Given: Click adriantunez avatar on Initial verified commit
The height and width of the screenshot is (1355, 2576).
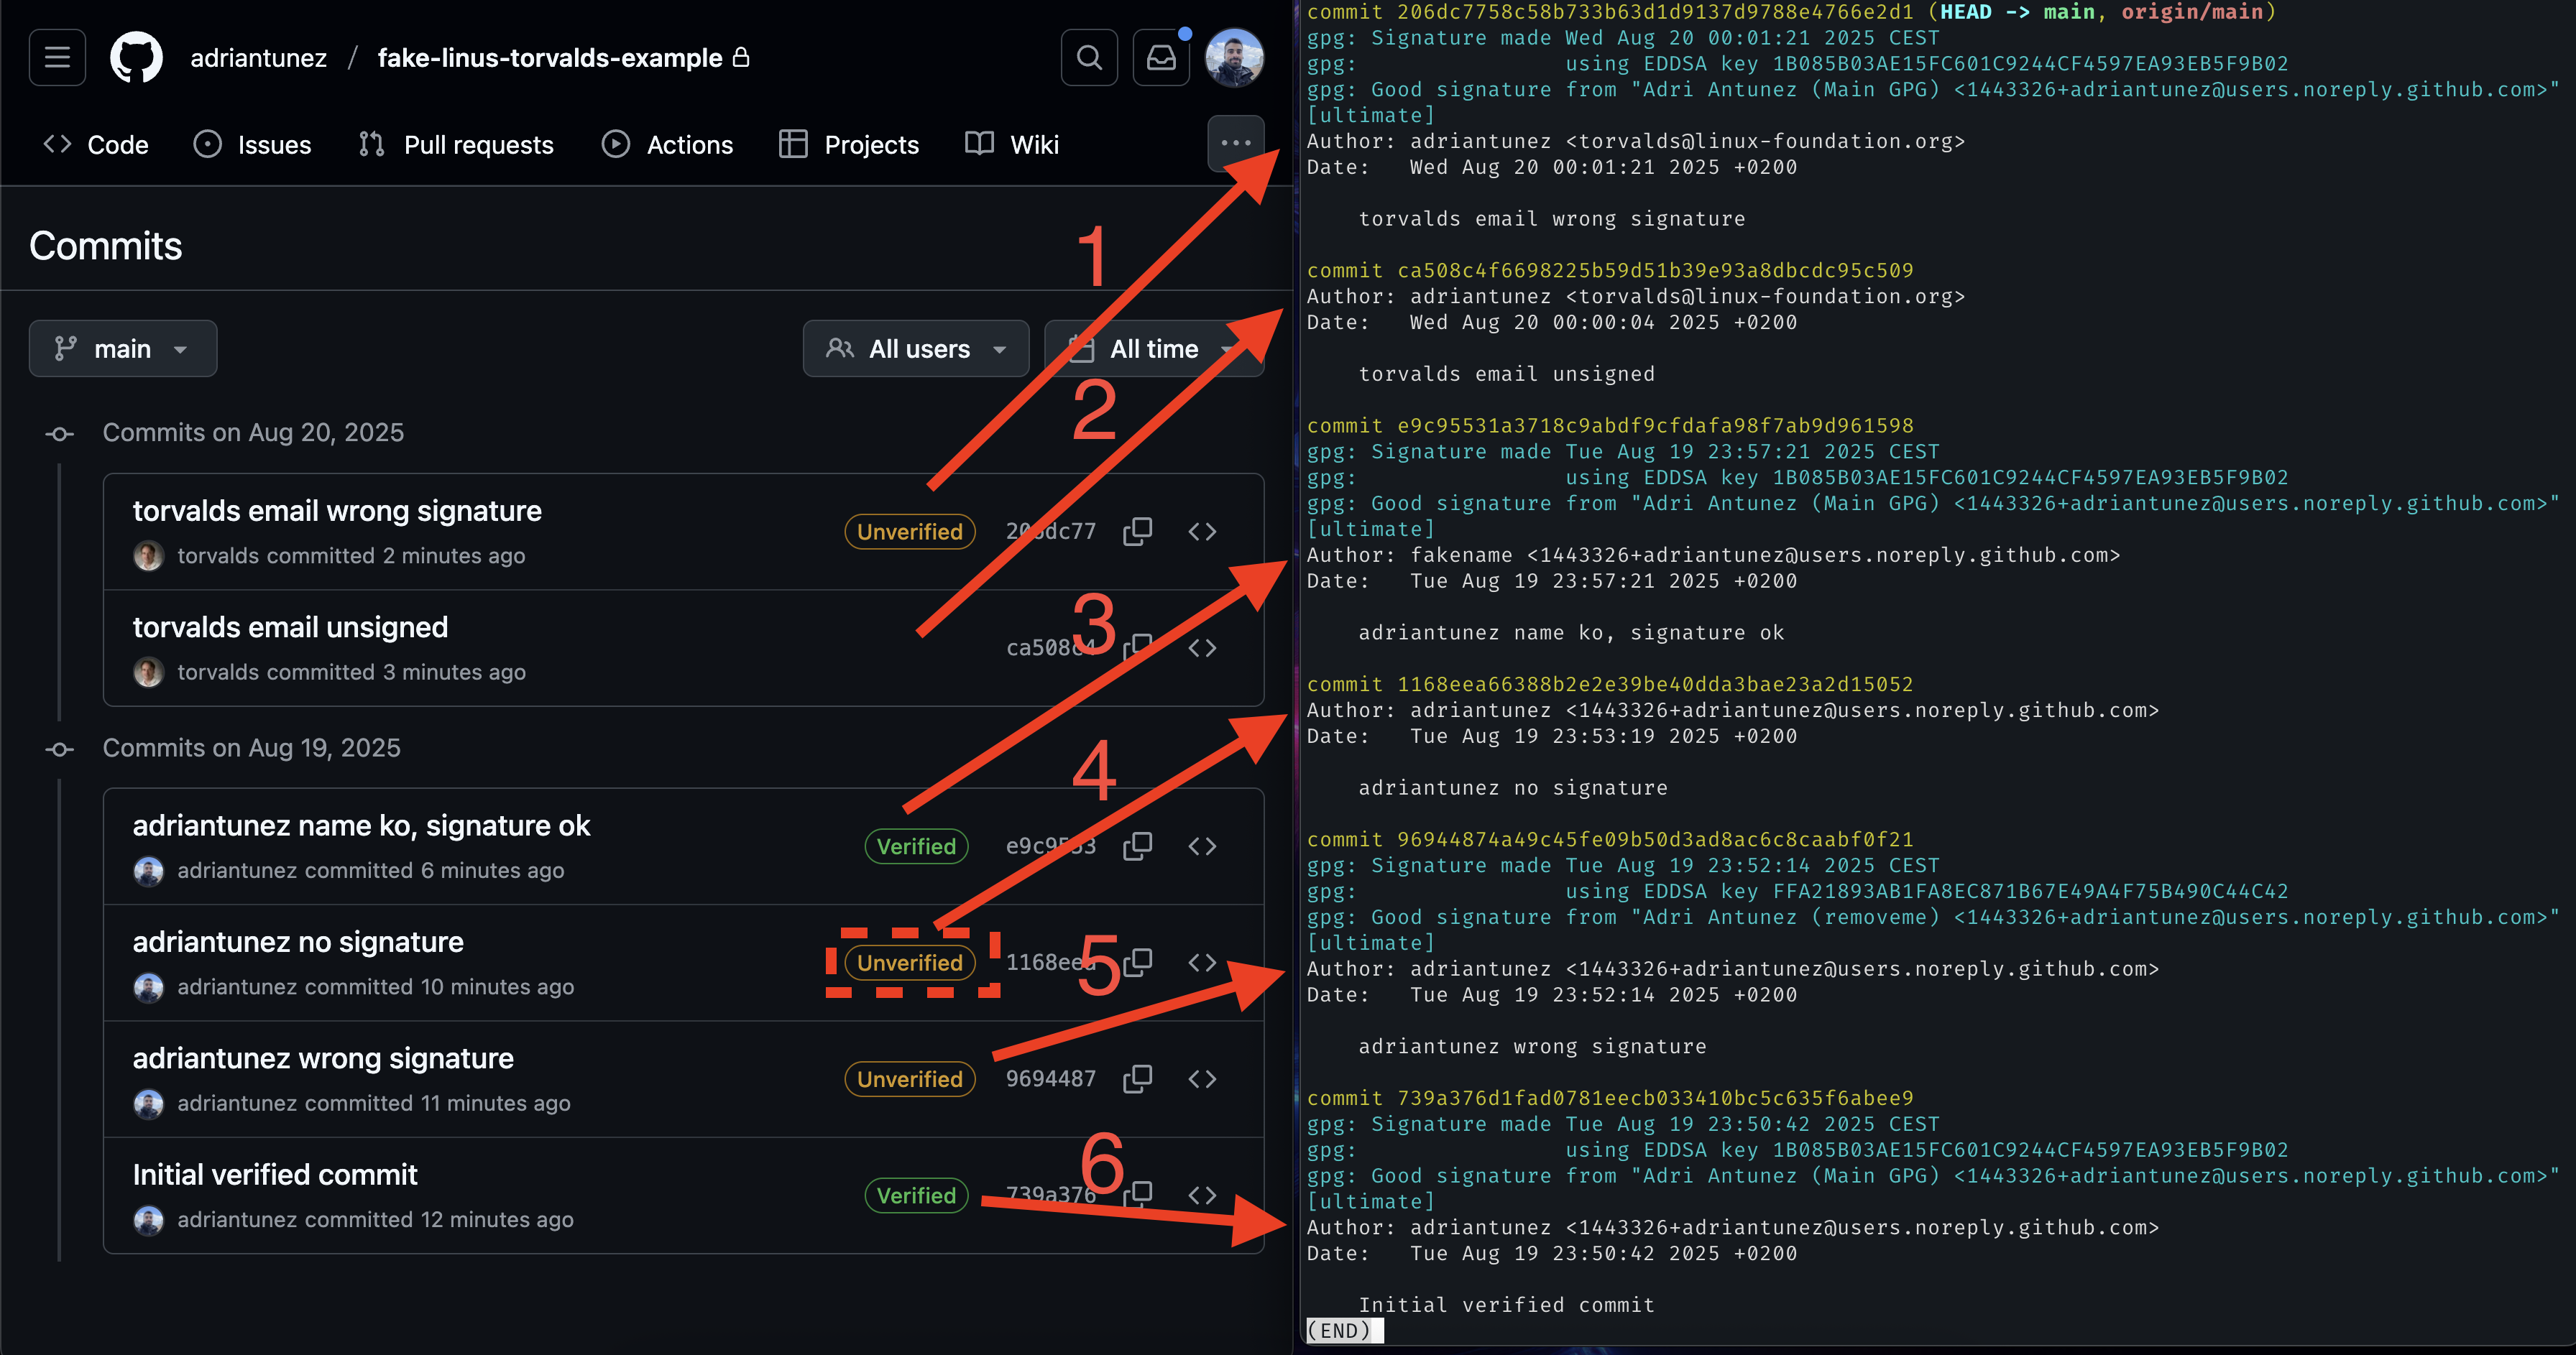Looking at the screenshot, I should click(149, 1220).
